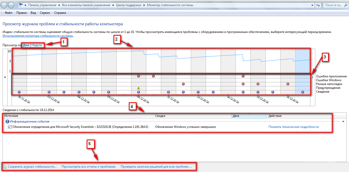Viewport: 349px width, 172px height.
Task: Click the Back navigation arrow button
Action: [4, 5]
